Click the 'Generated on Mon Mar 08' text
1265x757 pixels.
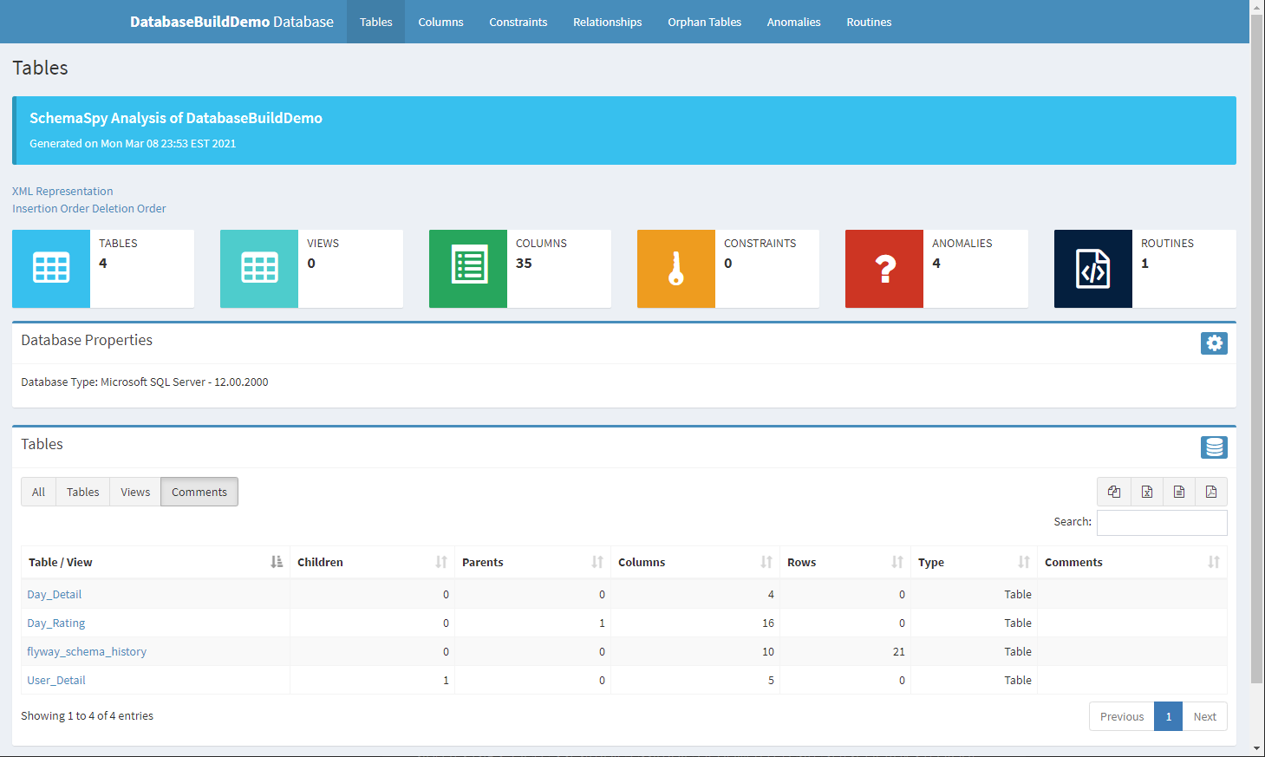pyautogui.click(x=133, y=143)
